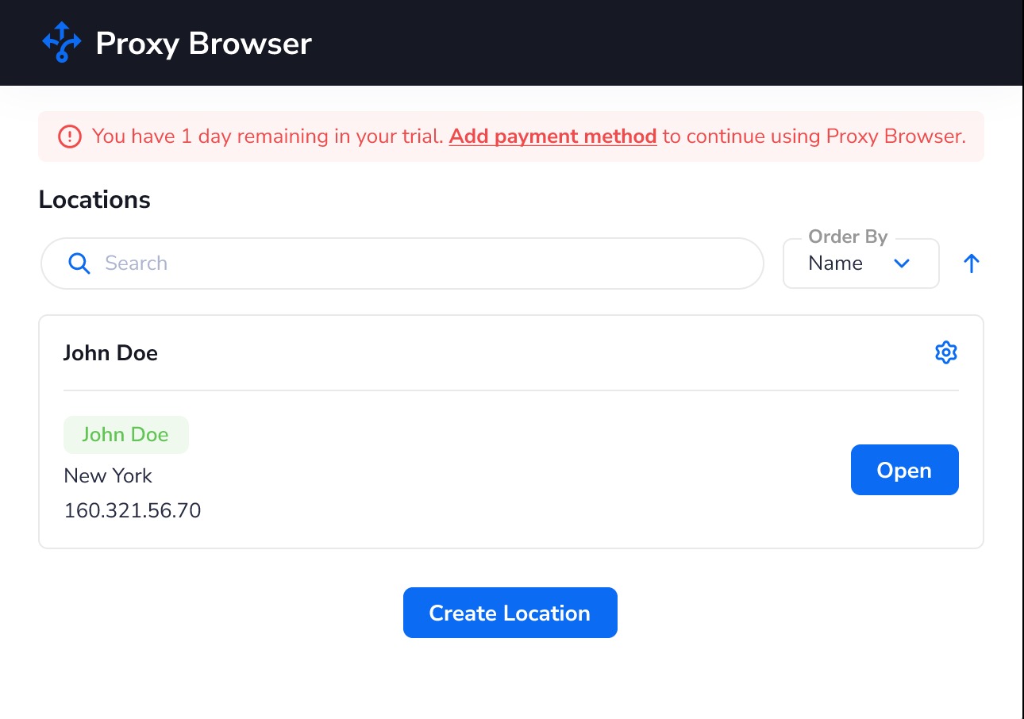1024x719 pixels.
Task: Open the Order By dropdown
Action: pos(860,263)
